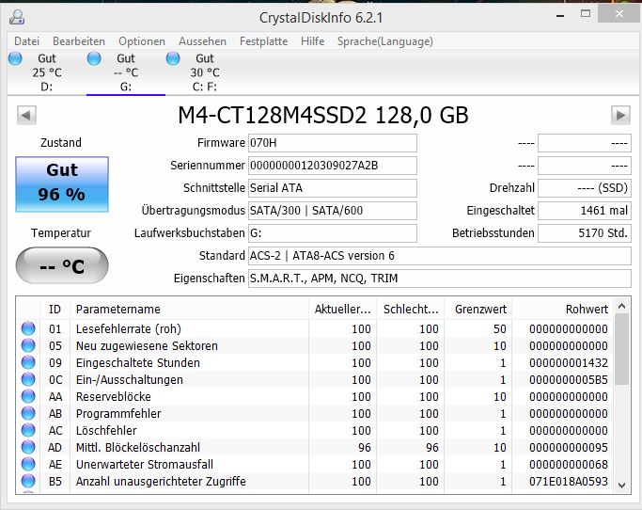Click the Firmware field 070H
The image size is (642, 510).
click(x=333, y=143)
